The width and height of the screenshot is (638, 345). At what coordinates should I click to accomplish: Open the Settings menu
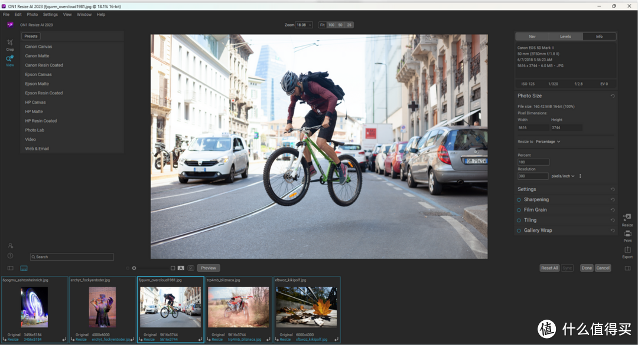coord(50,14)
